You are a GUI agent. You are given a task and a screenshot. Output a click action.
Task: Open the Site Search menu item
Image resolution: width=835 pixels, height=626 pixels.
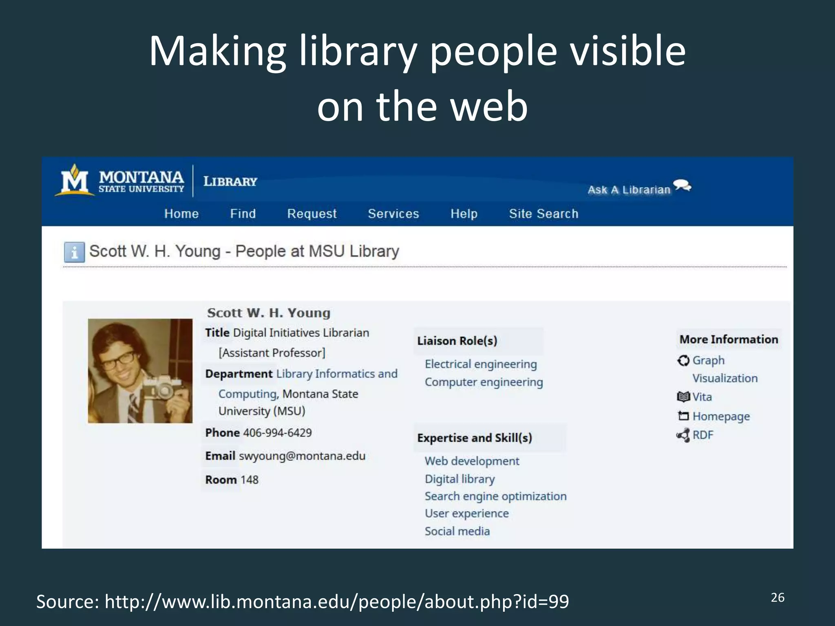(x=543, y=214)
